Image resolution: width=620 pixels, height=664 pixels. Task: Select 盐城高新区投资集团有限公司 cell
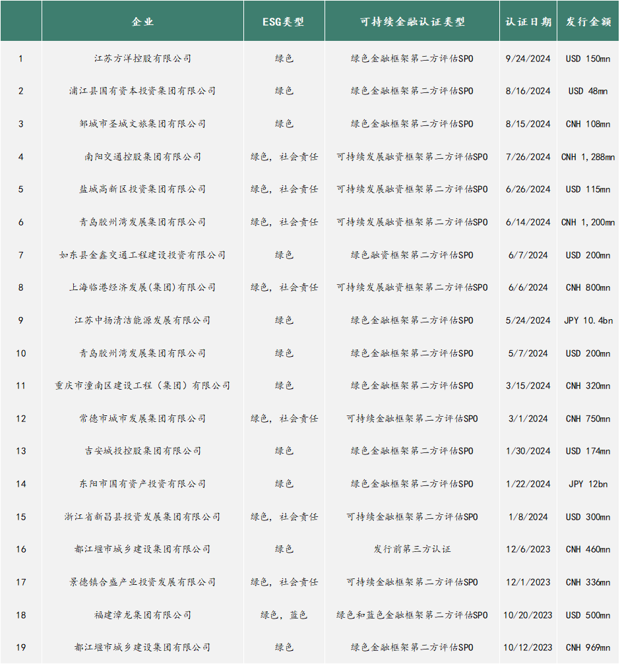pos(142,189)
